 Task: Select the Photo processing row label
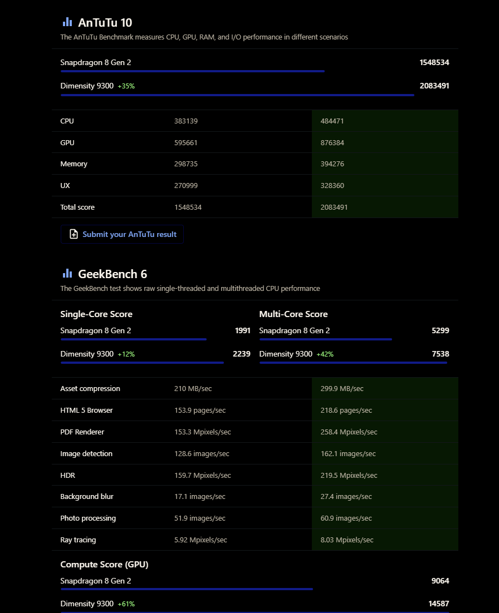(x=88, y=518)
